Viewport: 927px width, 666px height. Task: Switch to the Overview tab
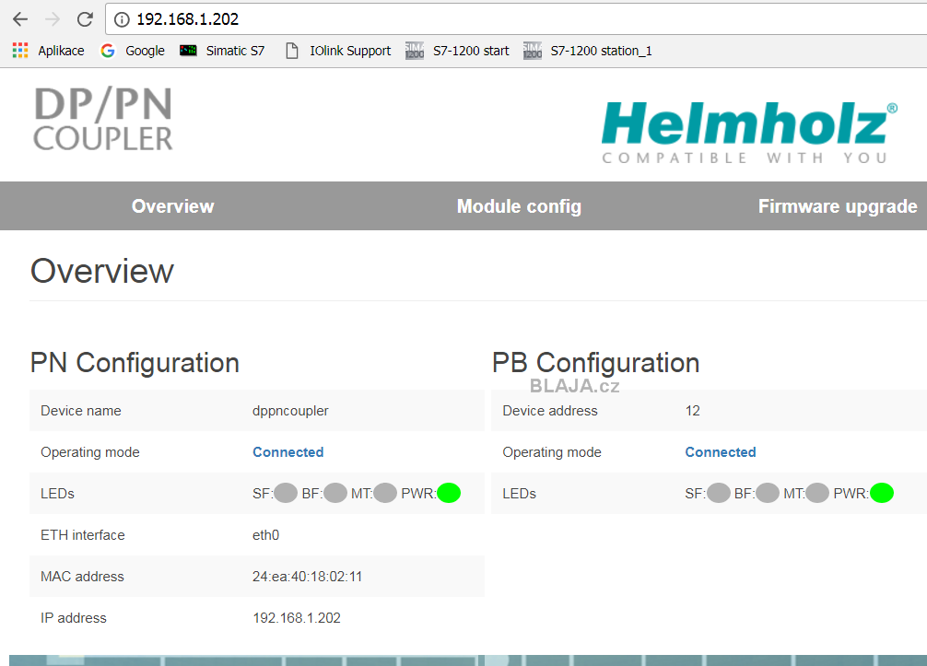tap(172, 206)
